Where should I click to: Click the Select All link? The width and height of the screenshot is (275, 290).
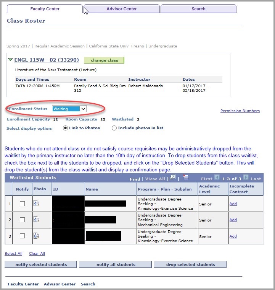click(13, 253)
